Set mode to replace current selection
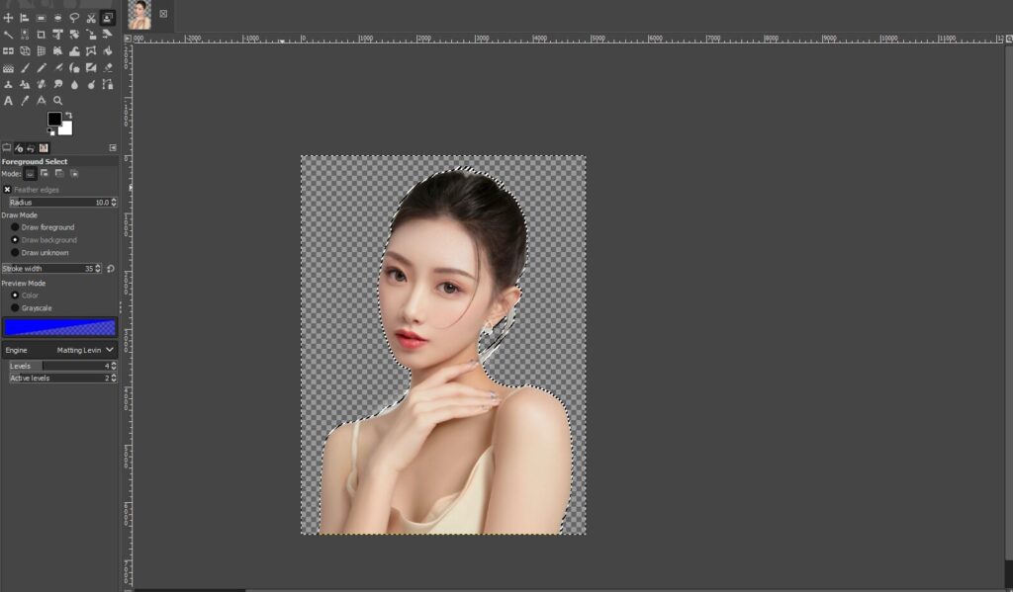The width and height of the screenshot is (1013, 592). [x=30, y=174]
